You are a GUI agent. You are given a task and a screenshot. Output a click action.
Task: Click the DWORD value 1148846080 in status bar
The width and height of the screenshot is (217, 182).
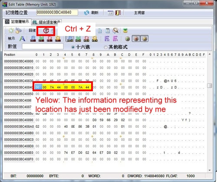(x=154, y=176)
